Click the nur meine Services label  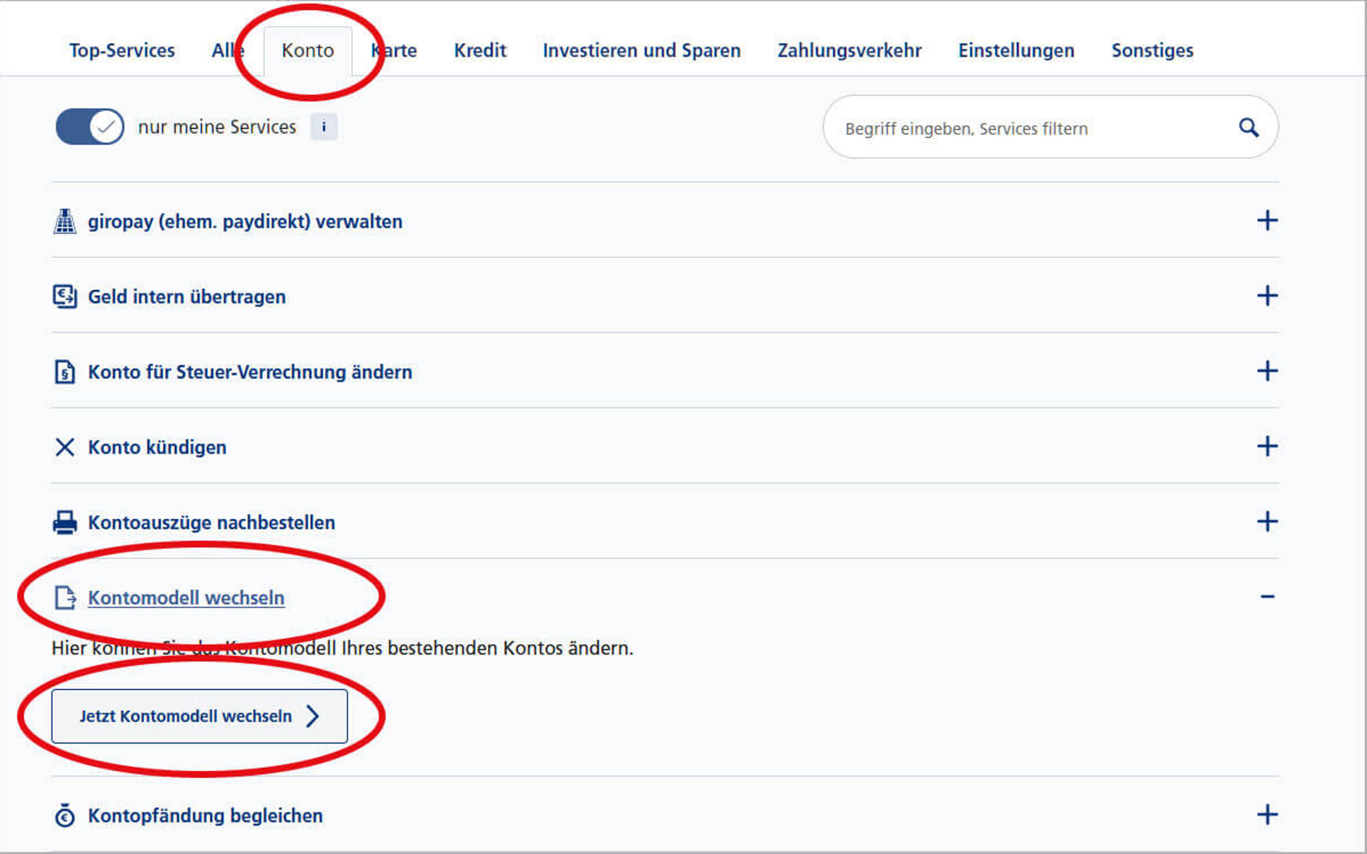click(x=217, y=127)
